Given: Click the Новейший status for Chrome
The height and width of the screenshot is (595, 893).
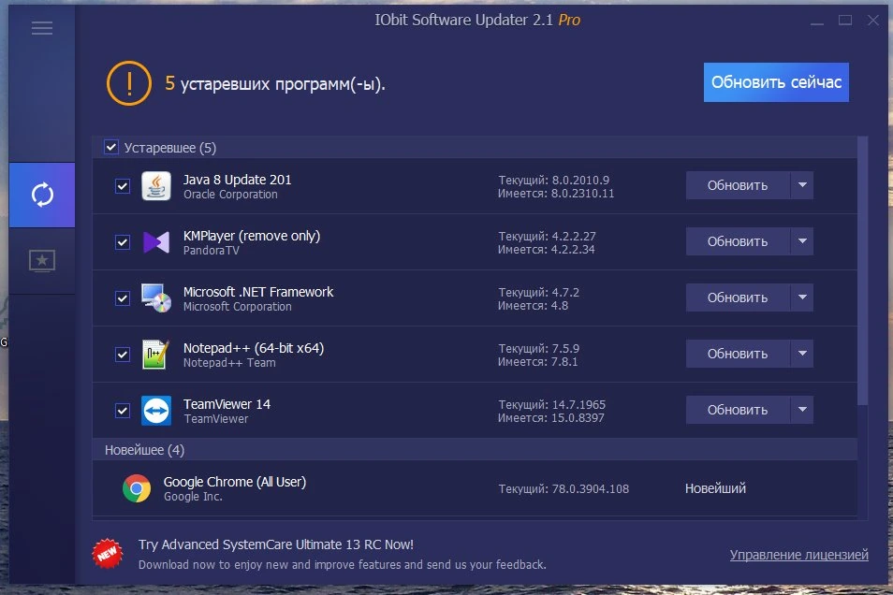Looking at the screenshot, I should [x=715, y=488].
